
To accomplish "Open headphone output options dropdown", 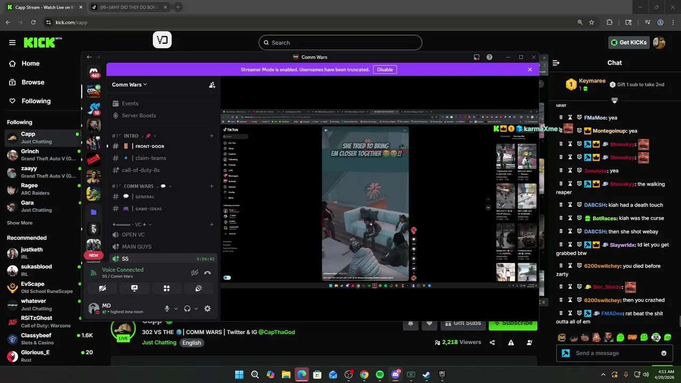I will pos(196,309).
